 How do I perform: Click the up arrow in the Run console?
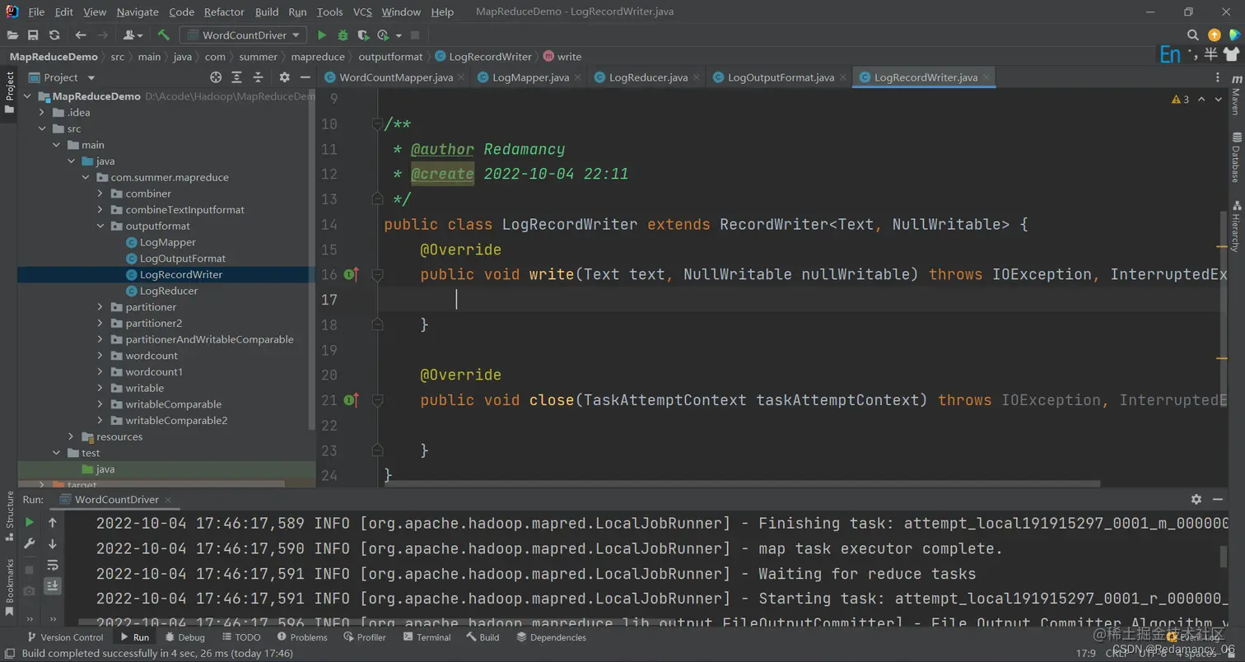pyautogui.click(x=53, y=522)
